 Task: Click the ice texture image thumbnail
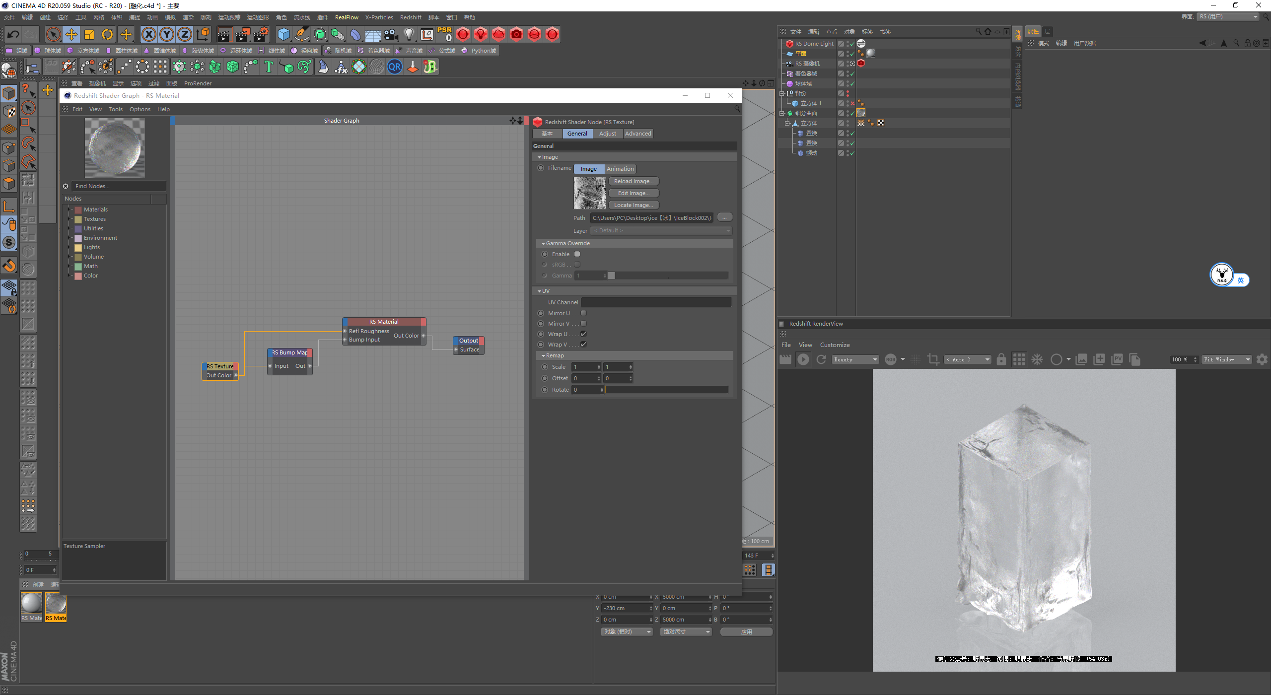589,193
